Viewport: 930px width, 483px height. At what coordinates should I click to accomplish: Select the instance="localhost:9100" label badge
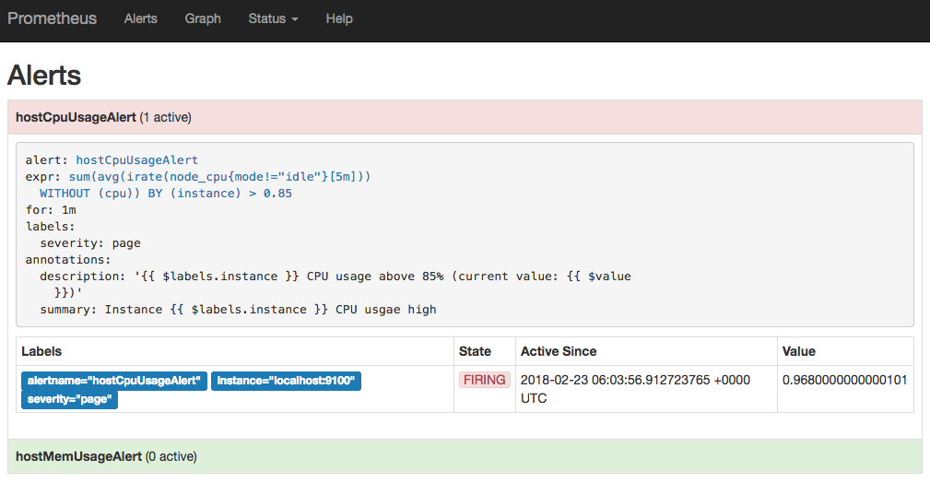(286, 381)
